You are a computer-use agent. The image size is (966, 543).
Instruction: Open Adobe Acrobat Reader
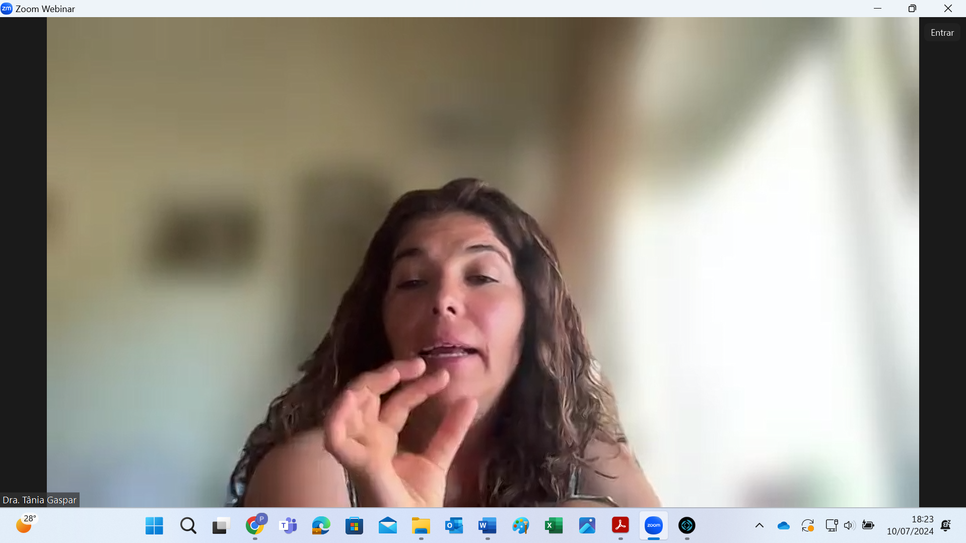620,525
